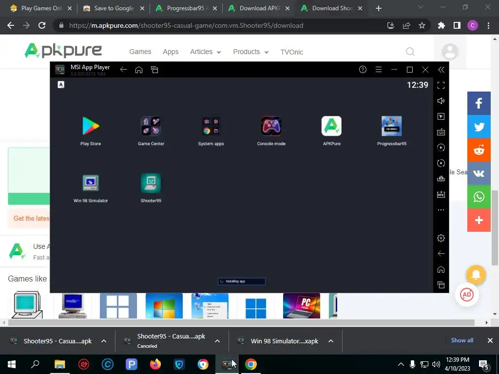Reload the page in Chrome
Viewport: 499px width, 374px height.
42,25
